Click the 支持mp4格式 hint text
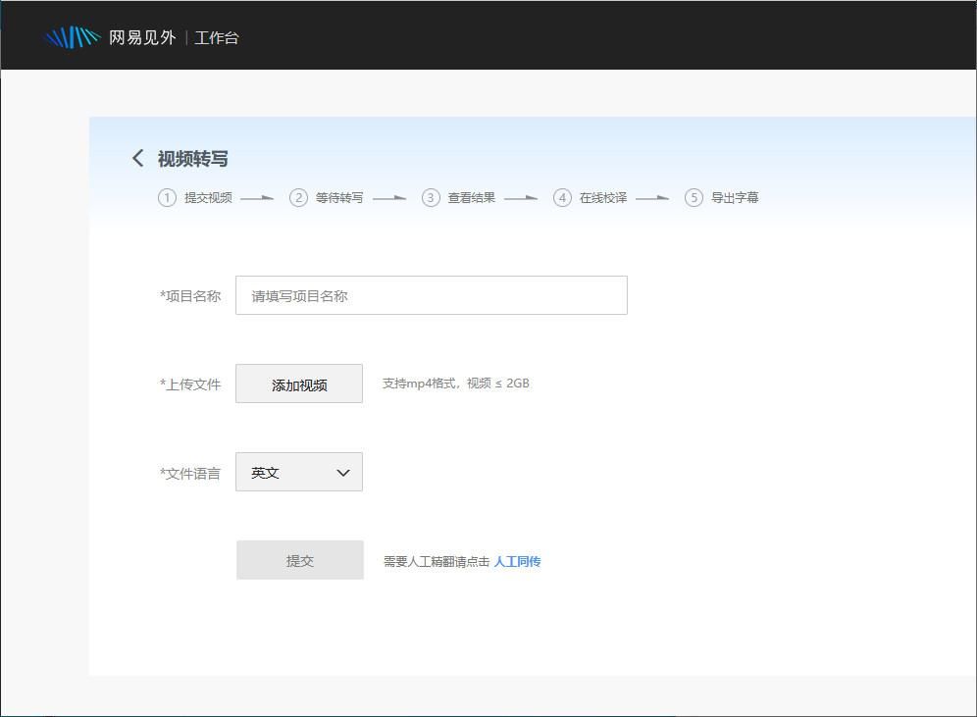The width and height of the screenshot is (977, 717). [x=455, y=384]
